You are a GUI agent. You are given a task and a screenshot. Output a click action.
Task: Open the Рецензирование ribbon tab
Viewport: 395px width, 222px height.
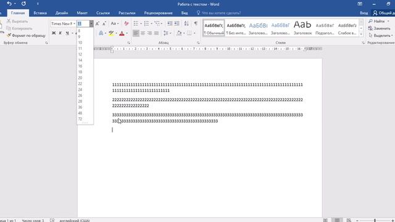(x=158, y=13)
